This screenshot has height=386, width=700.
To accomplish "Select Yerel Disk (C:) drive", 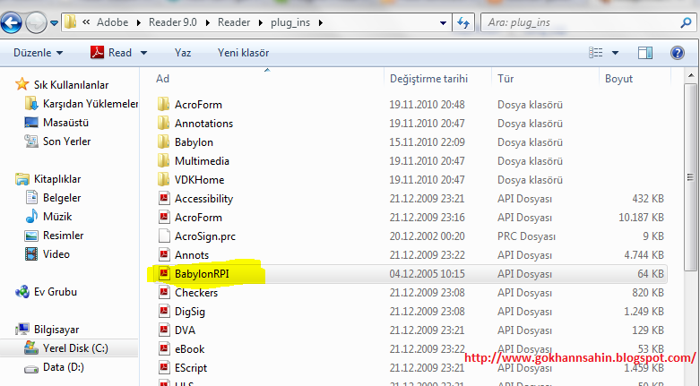I will click(x=66, y=348).
